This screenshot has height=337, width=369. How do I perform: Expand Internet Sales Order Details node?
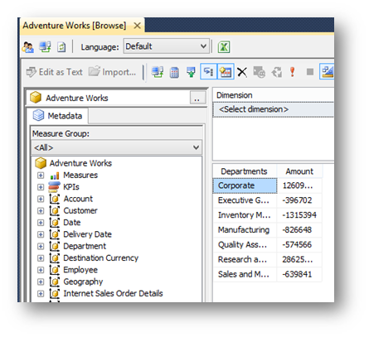41,294
